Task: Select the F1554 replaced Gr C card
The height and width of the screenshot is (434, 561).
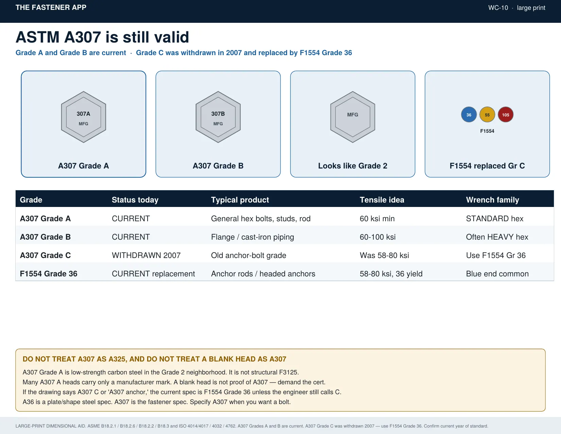Action: point(487,124)
